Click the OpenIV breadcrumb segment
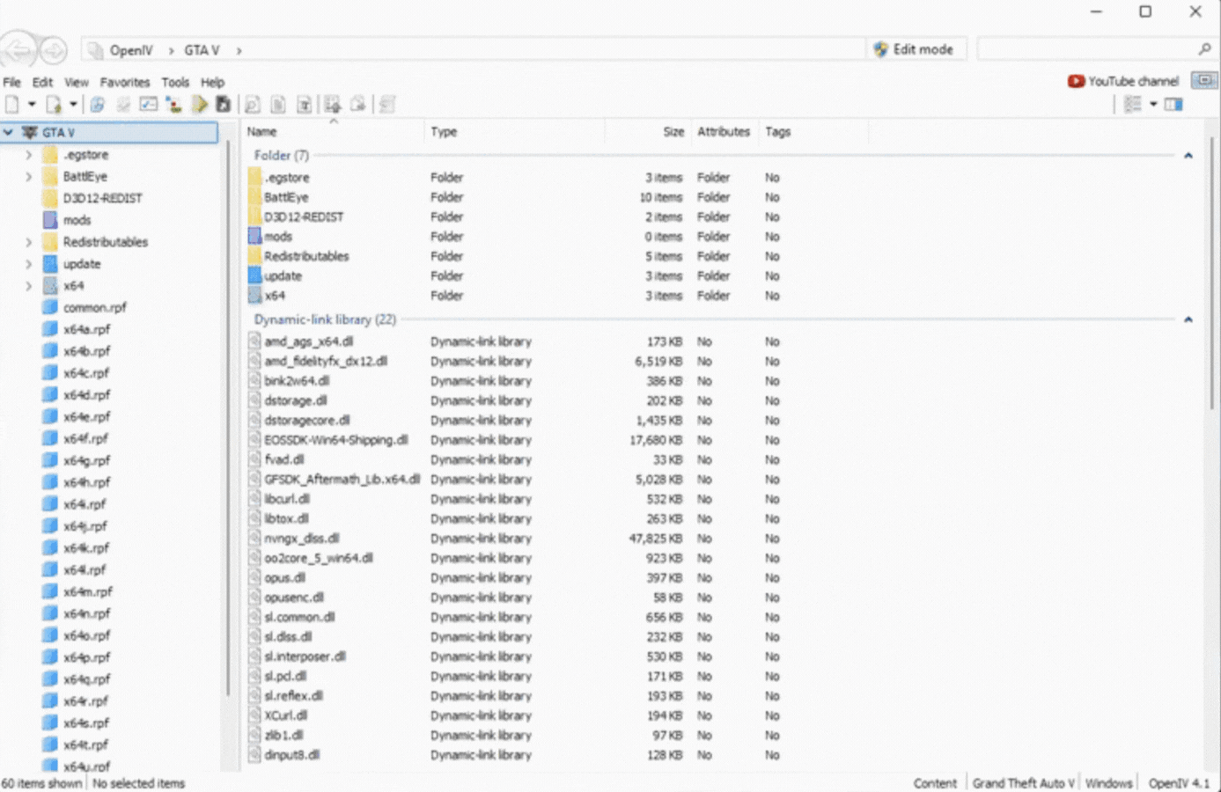The height and width of the screenshot is (792, 1221). tap(131, 50)
